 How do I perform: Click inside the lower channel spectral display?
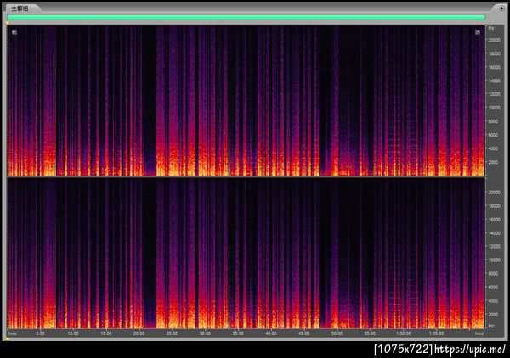(246, 254)
